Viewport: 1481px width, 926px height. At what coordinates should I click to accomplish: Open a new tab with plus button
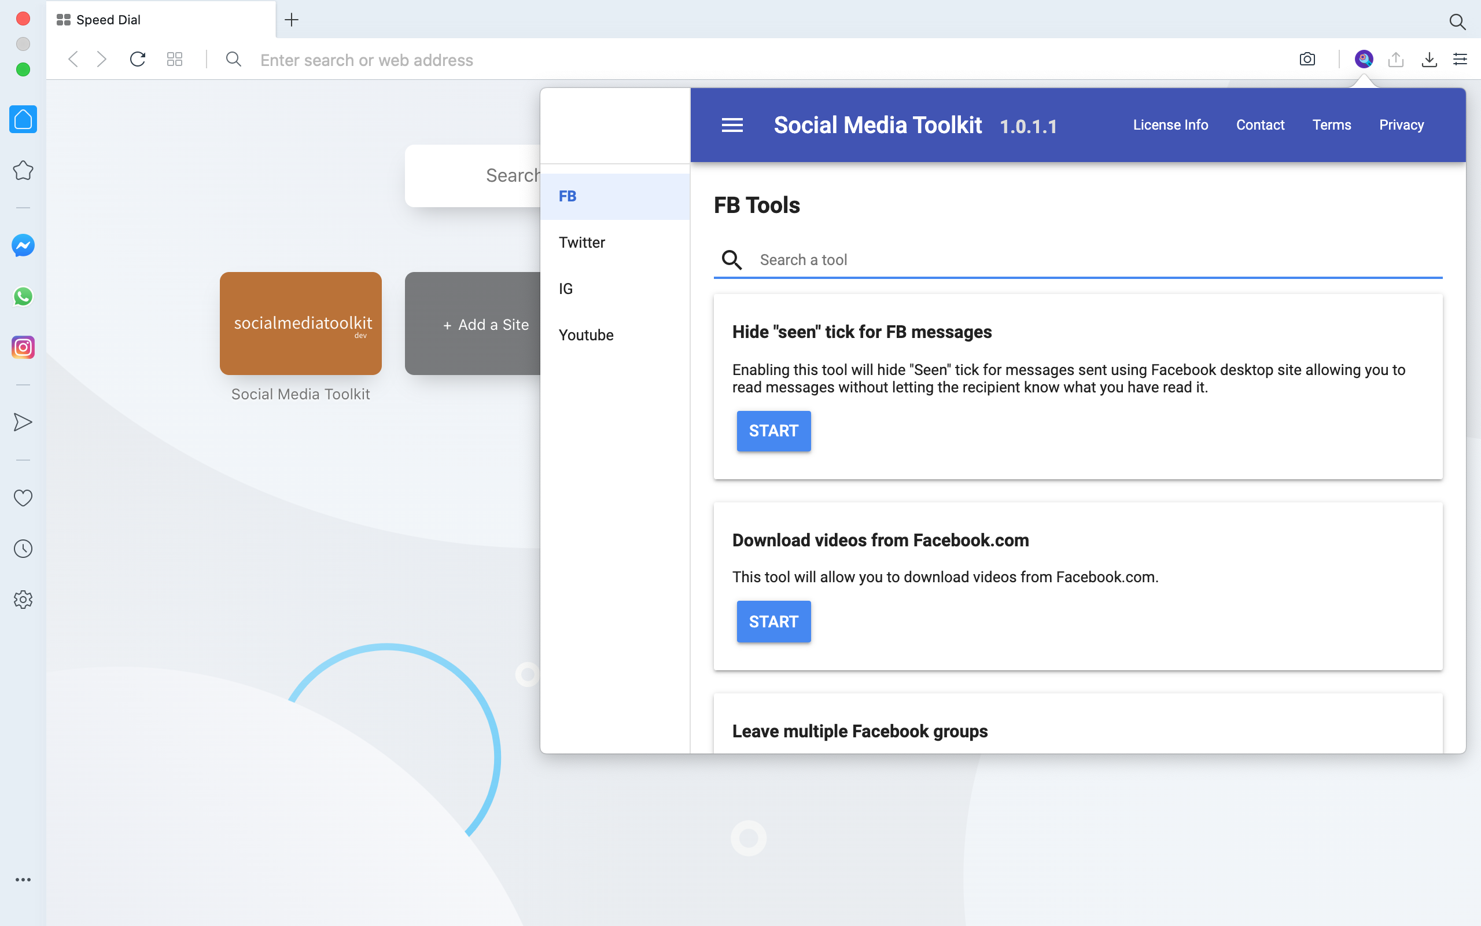292,20
